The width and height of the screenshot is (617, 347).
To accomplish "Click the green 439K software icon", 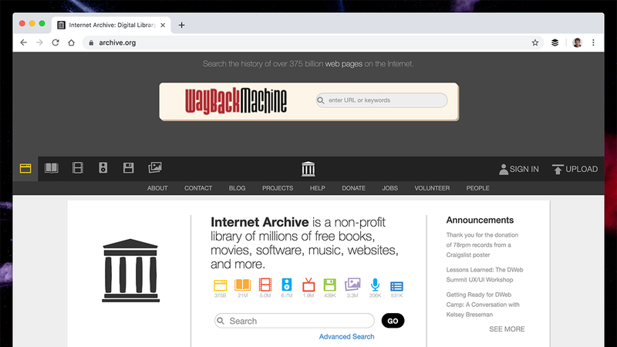I will click(330, 285).
